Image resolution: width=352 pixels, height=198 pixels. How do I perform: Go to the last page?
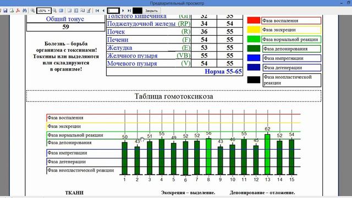point(129,10)
